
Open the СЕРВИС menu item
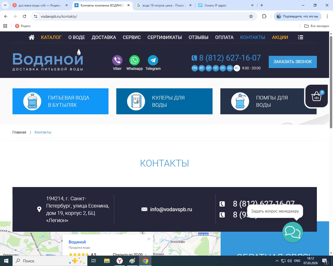pos(132,37)
